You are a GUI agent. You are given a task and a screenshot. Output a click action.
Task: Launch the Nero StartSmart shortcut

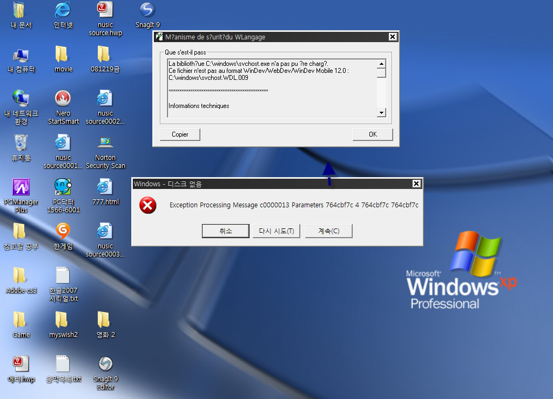pos(63,98)
